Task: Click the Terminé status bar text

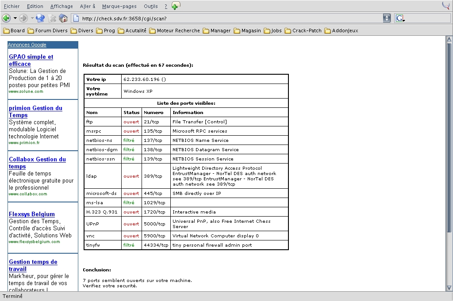Action: (x=12, y=296)
